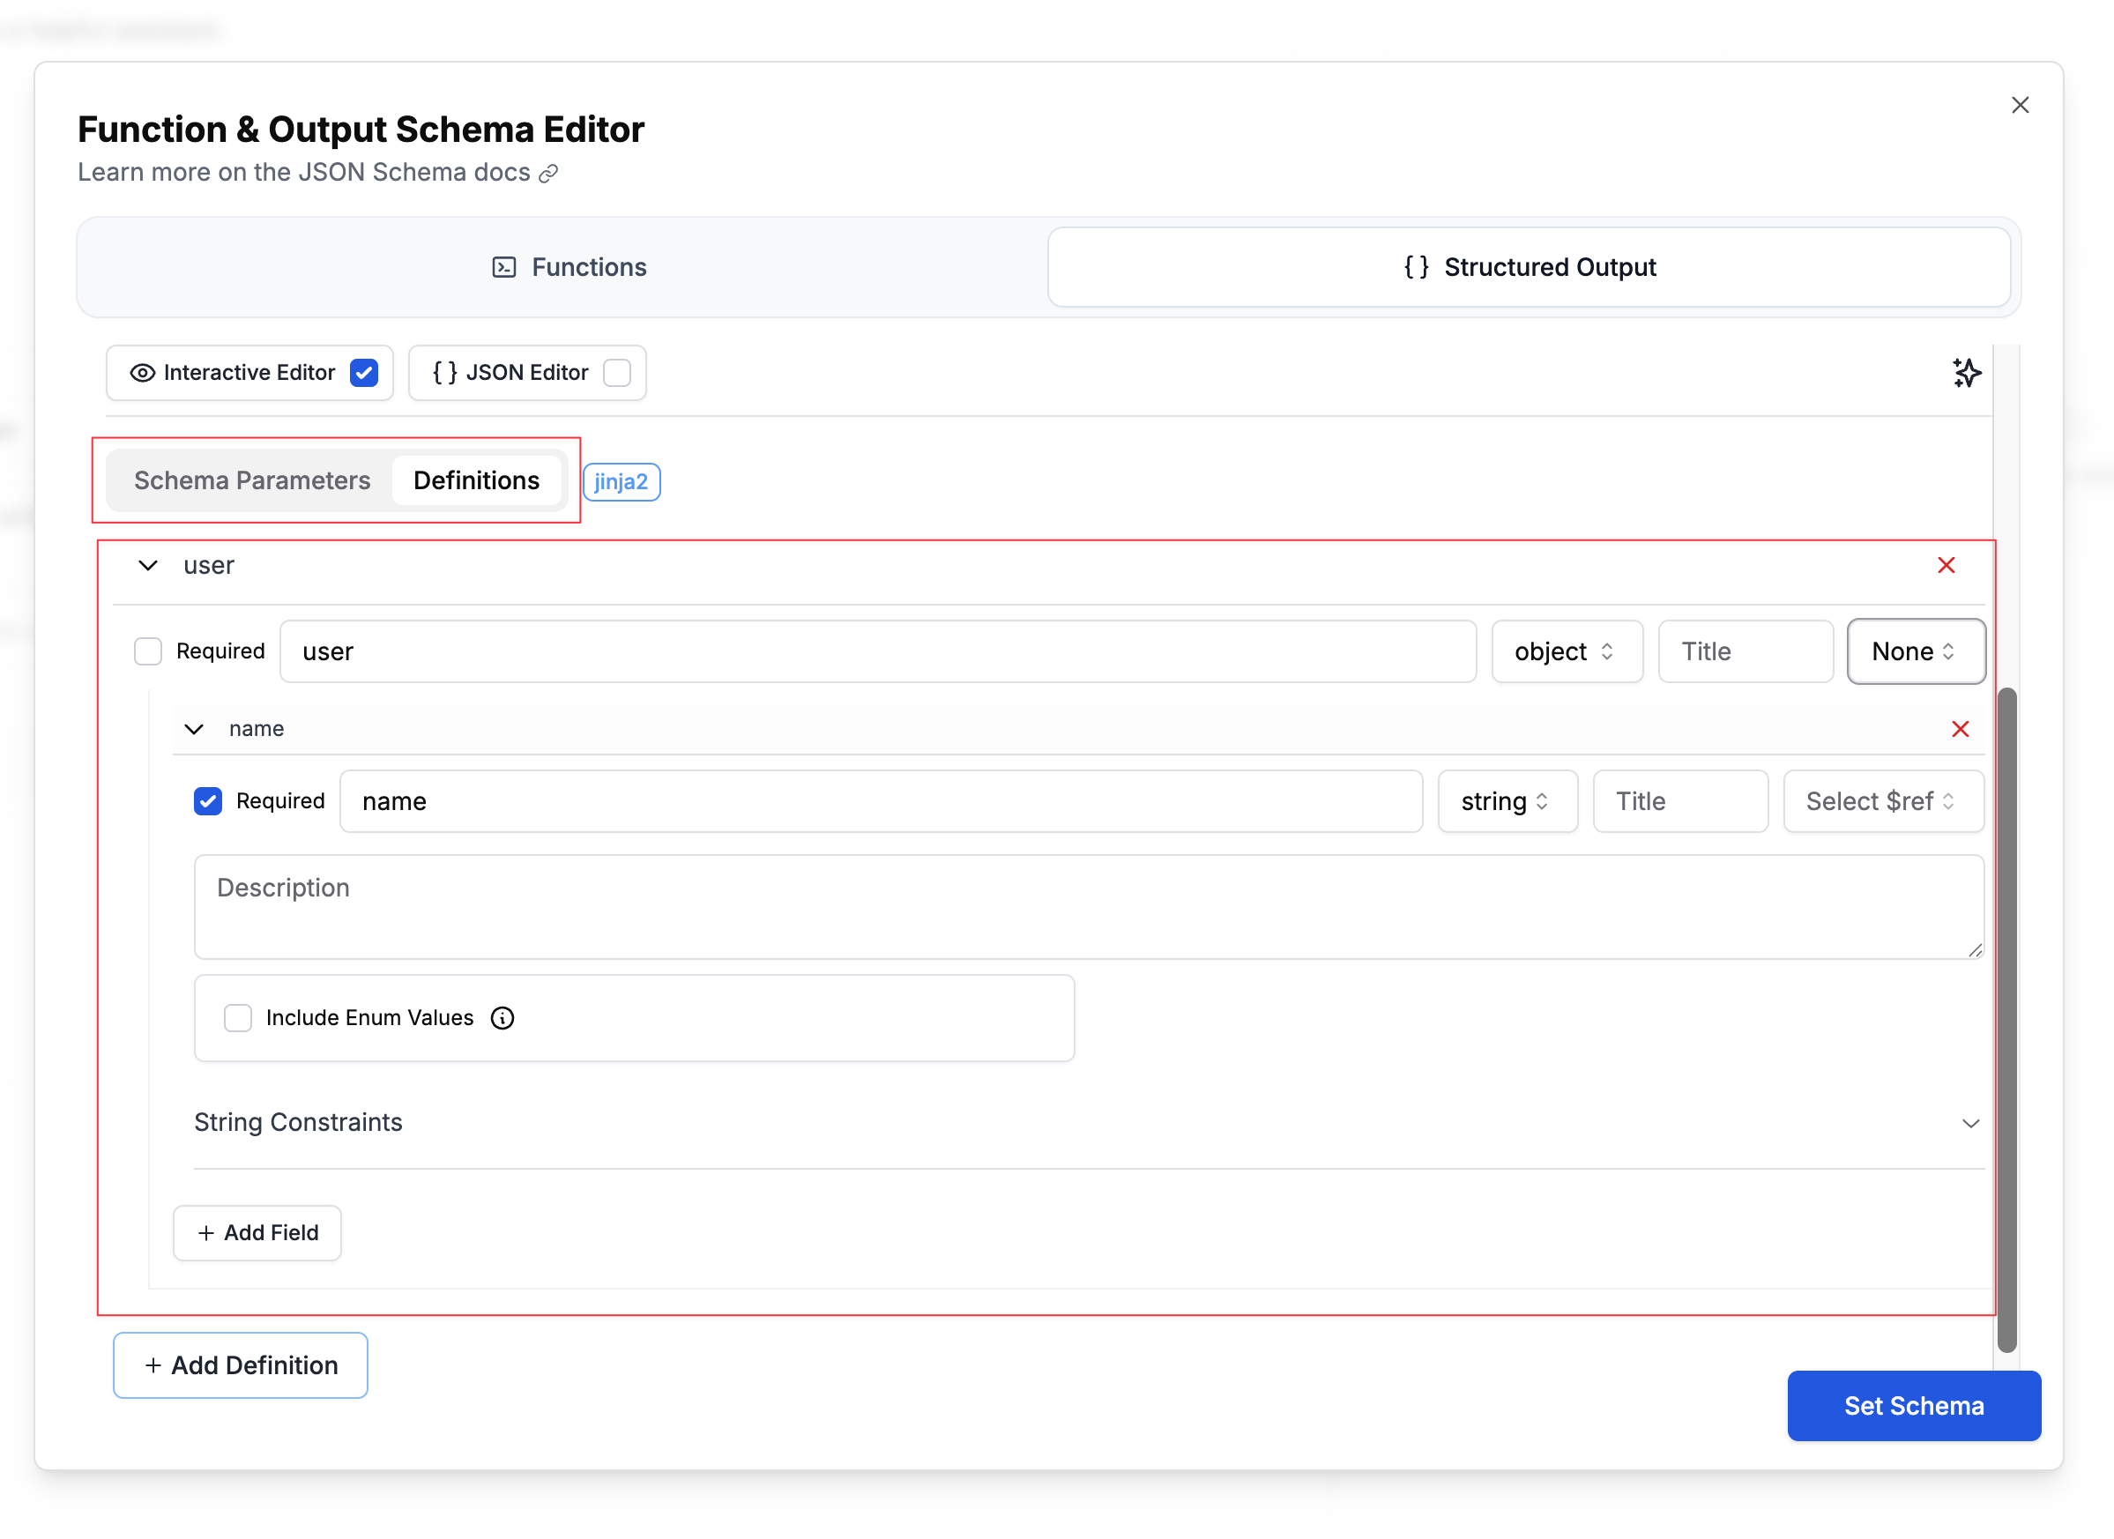This screenshot has height=1539, width=2114.
Task: Click the eye icon beside Interactive Editor
Action: coord(142,372)
